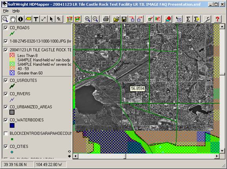This screenshot has height=169, width=227.
Task: Click the dark blue CO_WATERBODIES symbol swatch
Action: pyautogui.click(x=12, y=125)
